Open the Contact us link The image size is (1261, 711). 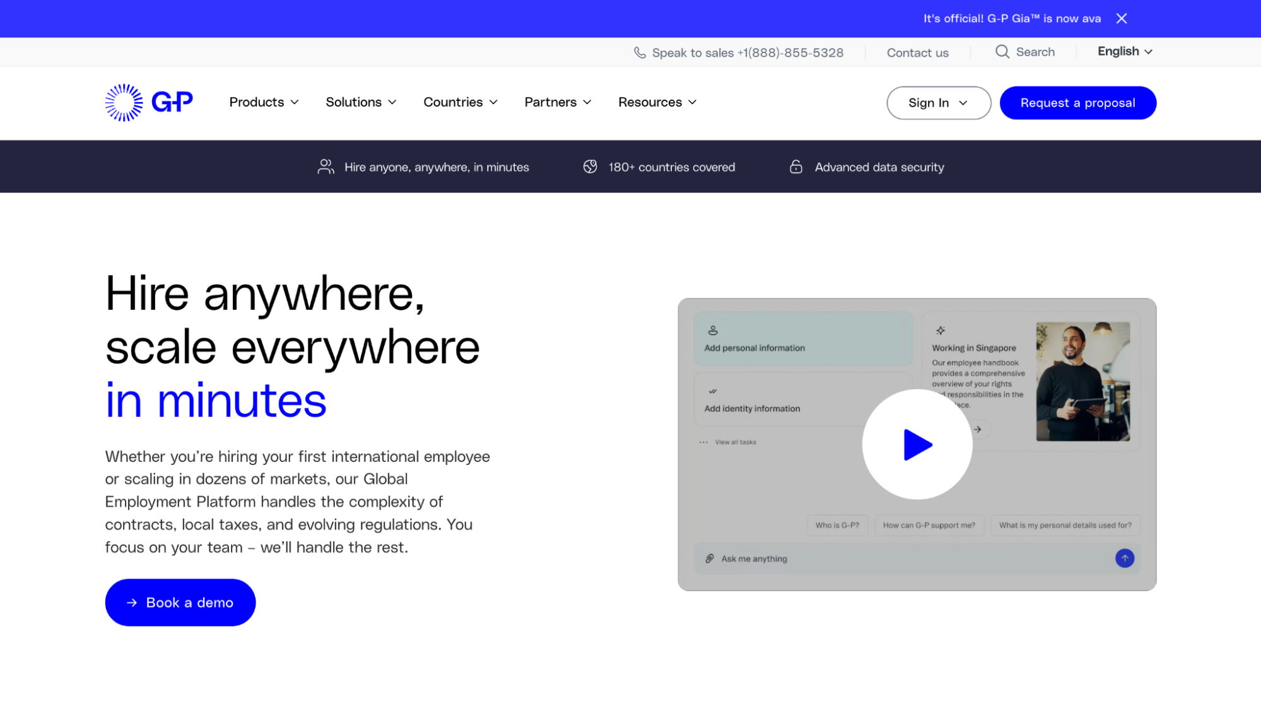pyautogui.click(x=917, y=53)
